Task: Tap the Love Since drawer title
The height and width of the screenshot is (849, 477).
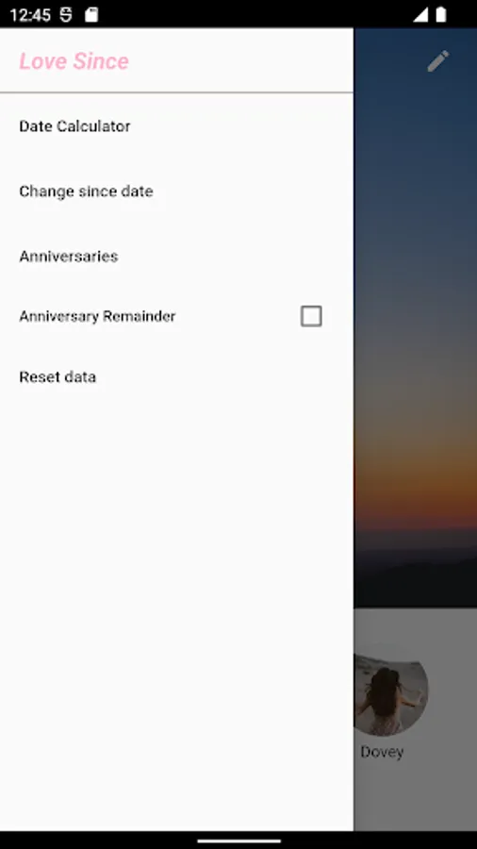Action: 74,61
